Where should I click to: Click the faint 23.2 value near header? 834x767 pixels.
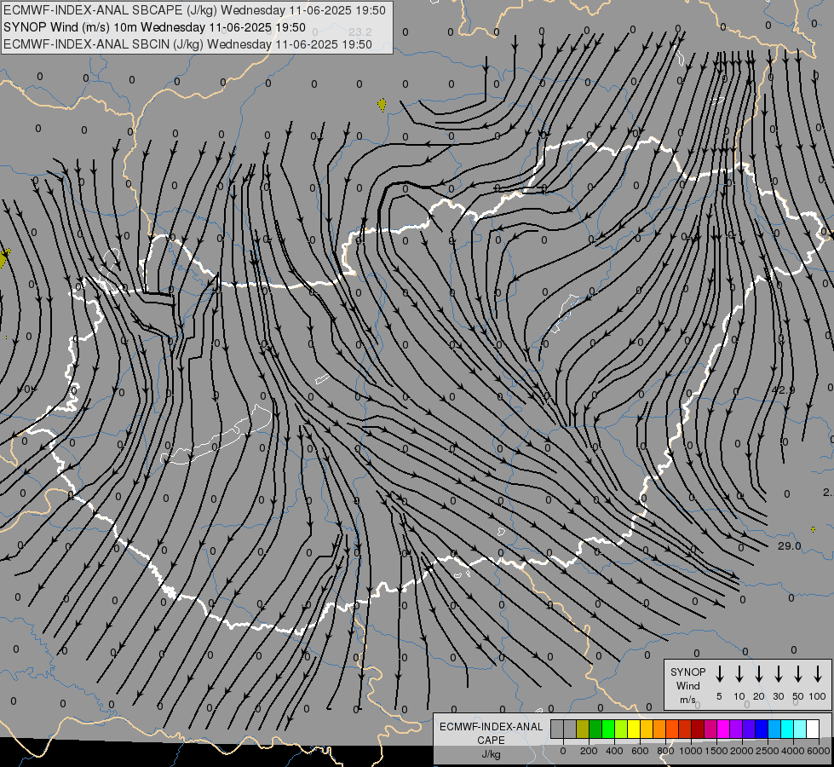point(360,32)
